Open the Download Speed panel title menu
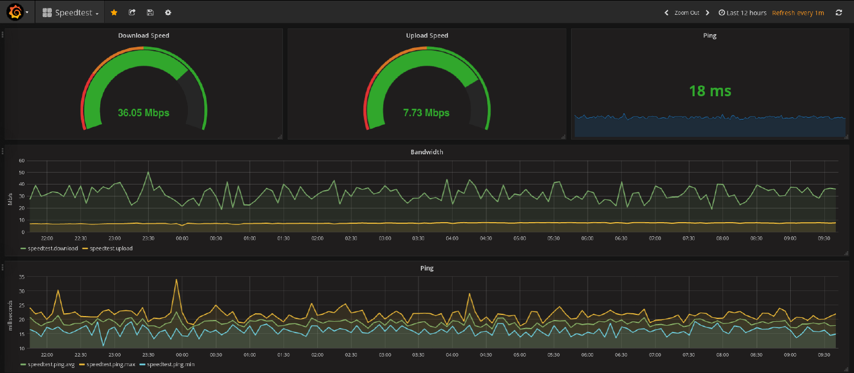This screenshot has height=373, width=854. tap(143, 35)
